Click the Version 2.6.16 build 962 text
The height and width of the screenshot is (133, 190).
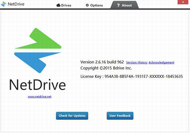coord(102,62)
